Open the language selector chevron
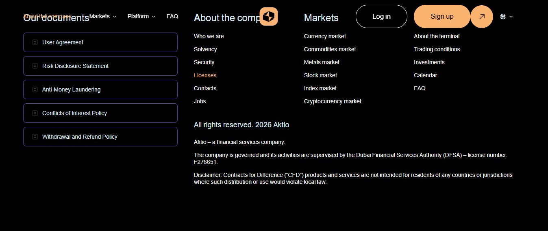Screen dimensions: 548x231 coord(511,17)
